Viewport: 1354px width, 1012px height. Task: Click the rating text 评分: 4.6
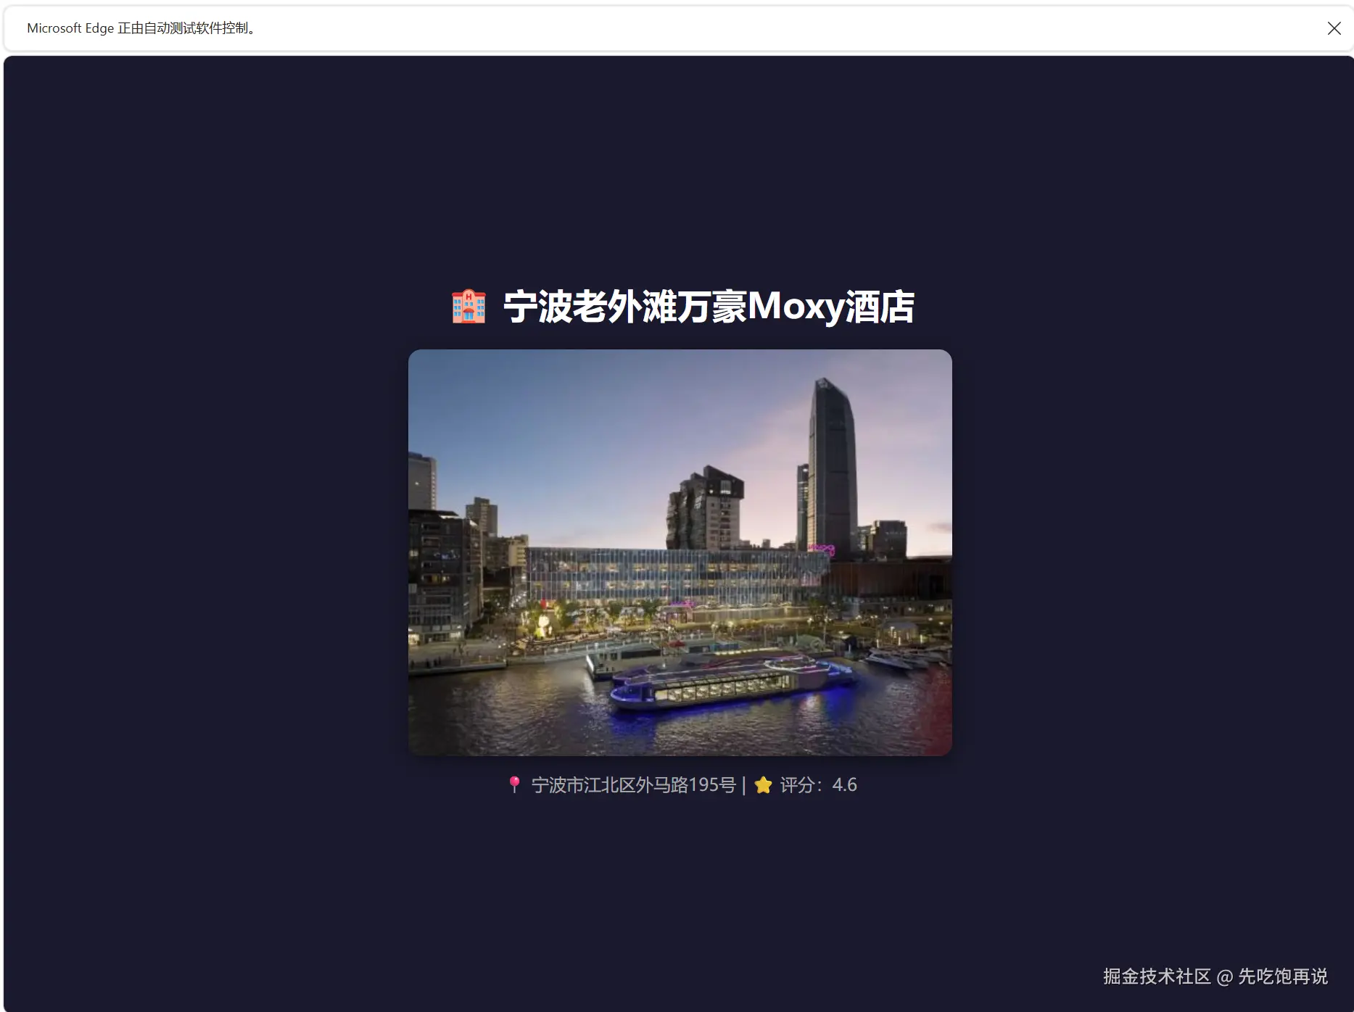pyautogui.click(x=818, y=785)
